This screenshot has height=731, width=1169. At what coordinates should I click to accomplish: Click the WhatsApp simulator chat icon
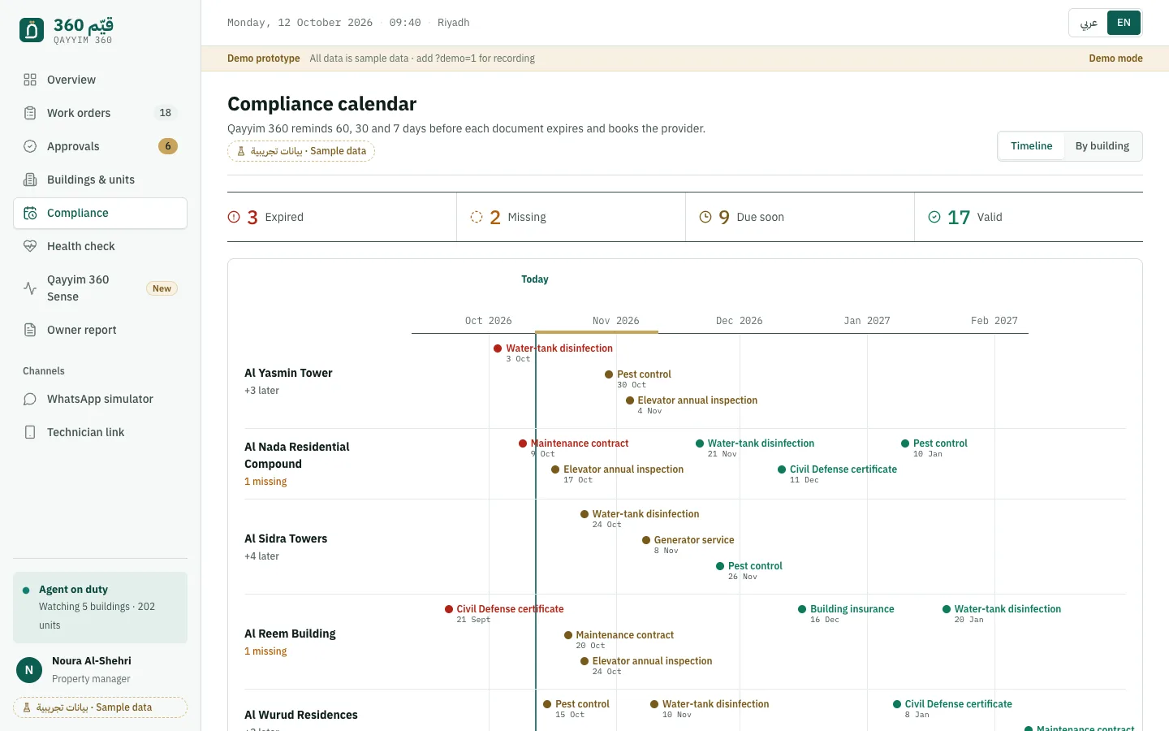click(x=30, y=399)
